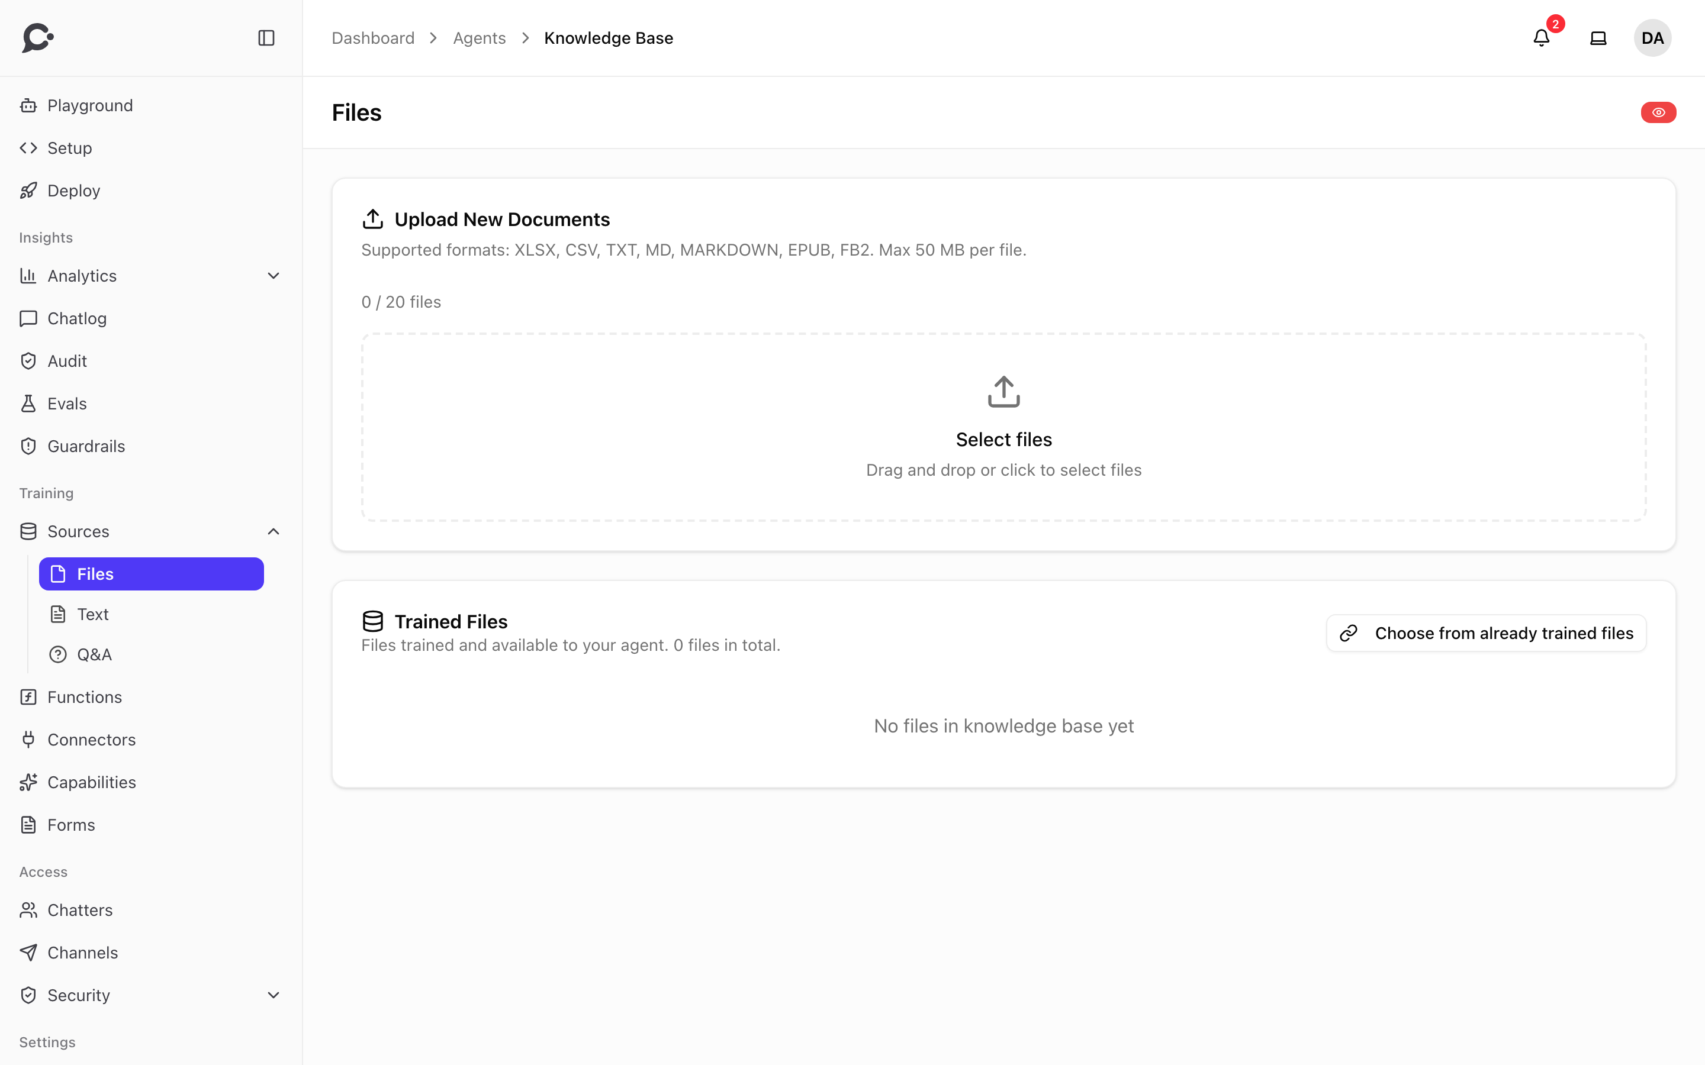This screenshot has height=1065, width=1705.
Task: Go to Dashboard breadcrumb
Action: (x=373, y=38)
